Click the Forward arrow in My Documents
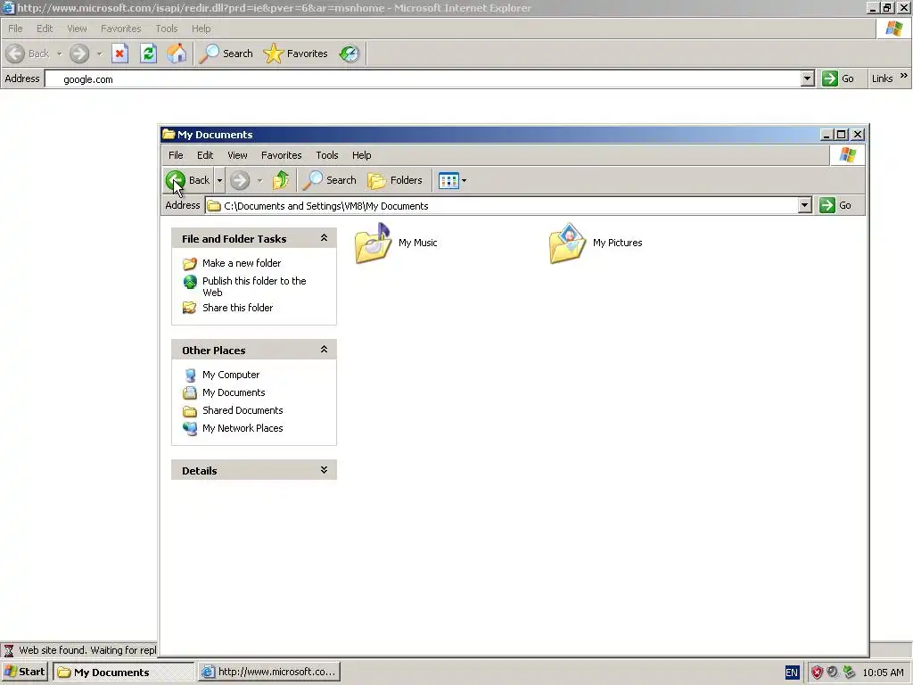Viewport: 913px width, 685px height. (240, 180)
